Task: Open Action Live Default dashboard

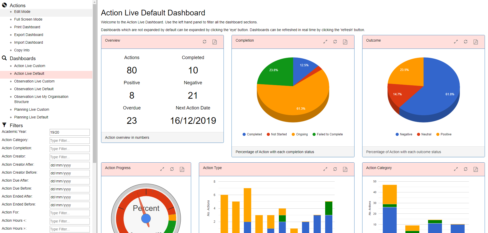Action: (29, 73)
